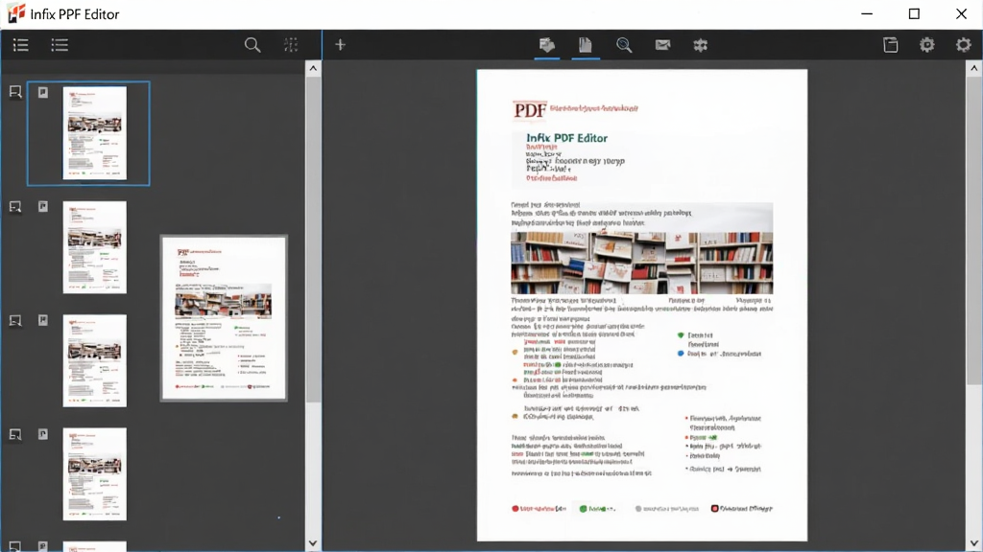The height and width of the screenshot is (552, 983).
Task: Maximize the Infix editor window
Action: [x=914, y=13]
